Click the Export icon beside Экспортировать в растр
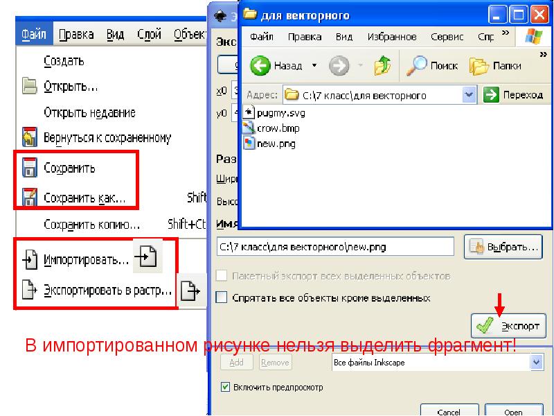The height and width of the screenshot is (416, 554). pos(191,291)
